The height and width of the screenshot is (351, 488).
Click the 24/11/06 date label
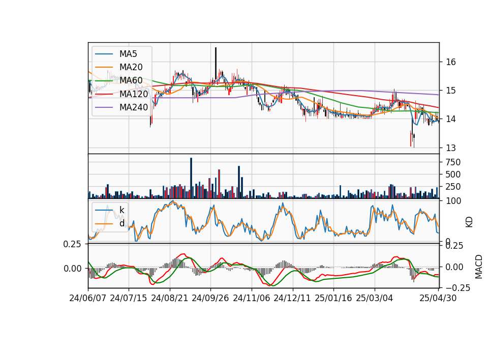(251, 298)
